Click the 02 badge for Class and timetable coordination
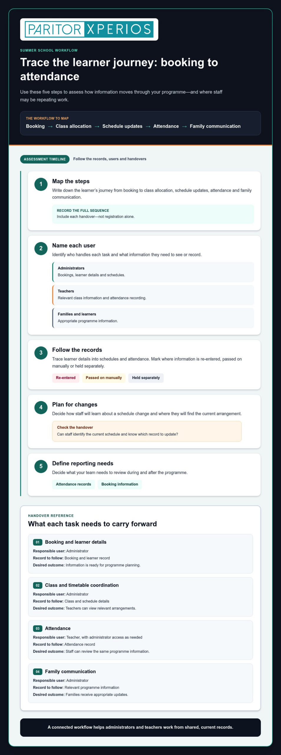281x755 pixels. point(38,585)
